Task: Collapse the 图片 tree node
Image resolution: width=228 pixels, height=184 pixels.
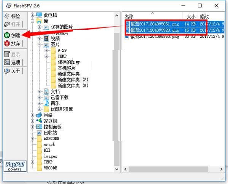Action: point(39,45)
